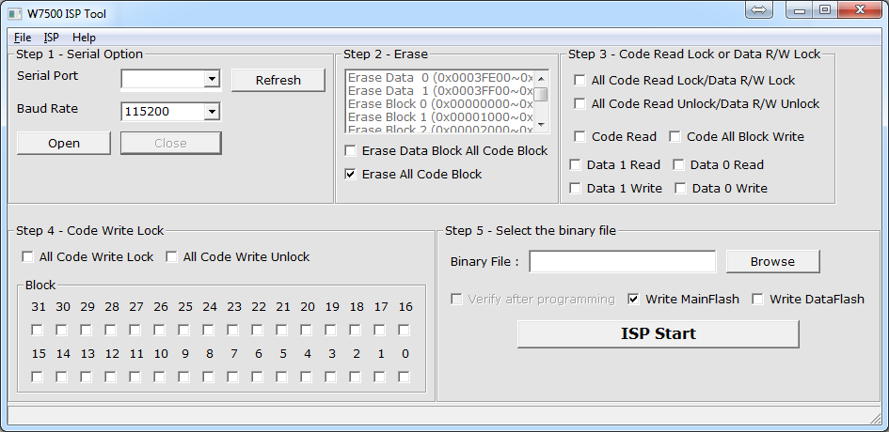Check All Code Write Lock

(x=27, y=257)
